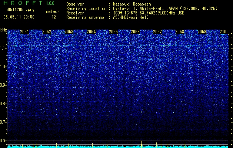
Task: Click the meteor count 12
Action: 54,17
